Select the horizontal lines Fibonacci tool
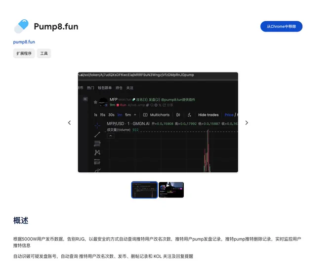The width and height of the screenshot is (336, 267). click(97, 144)
